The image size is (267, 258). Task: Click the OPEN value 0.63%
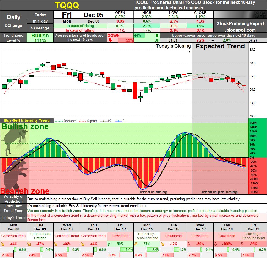coord(120,17)
